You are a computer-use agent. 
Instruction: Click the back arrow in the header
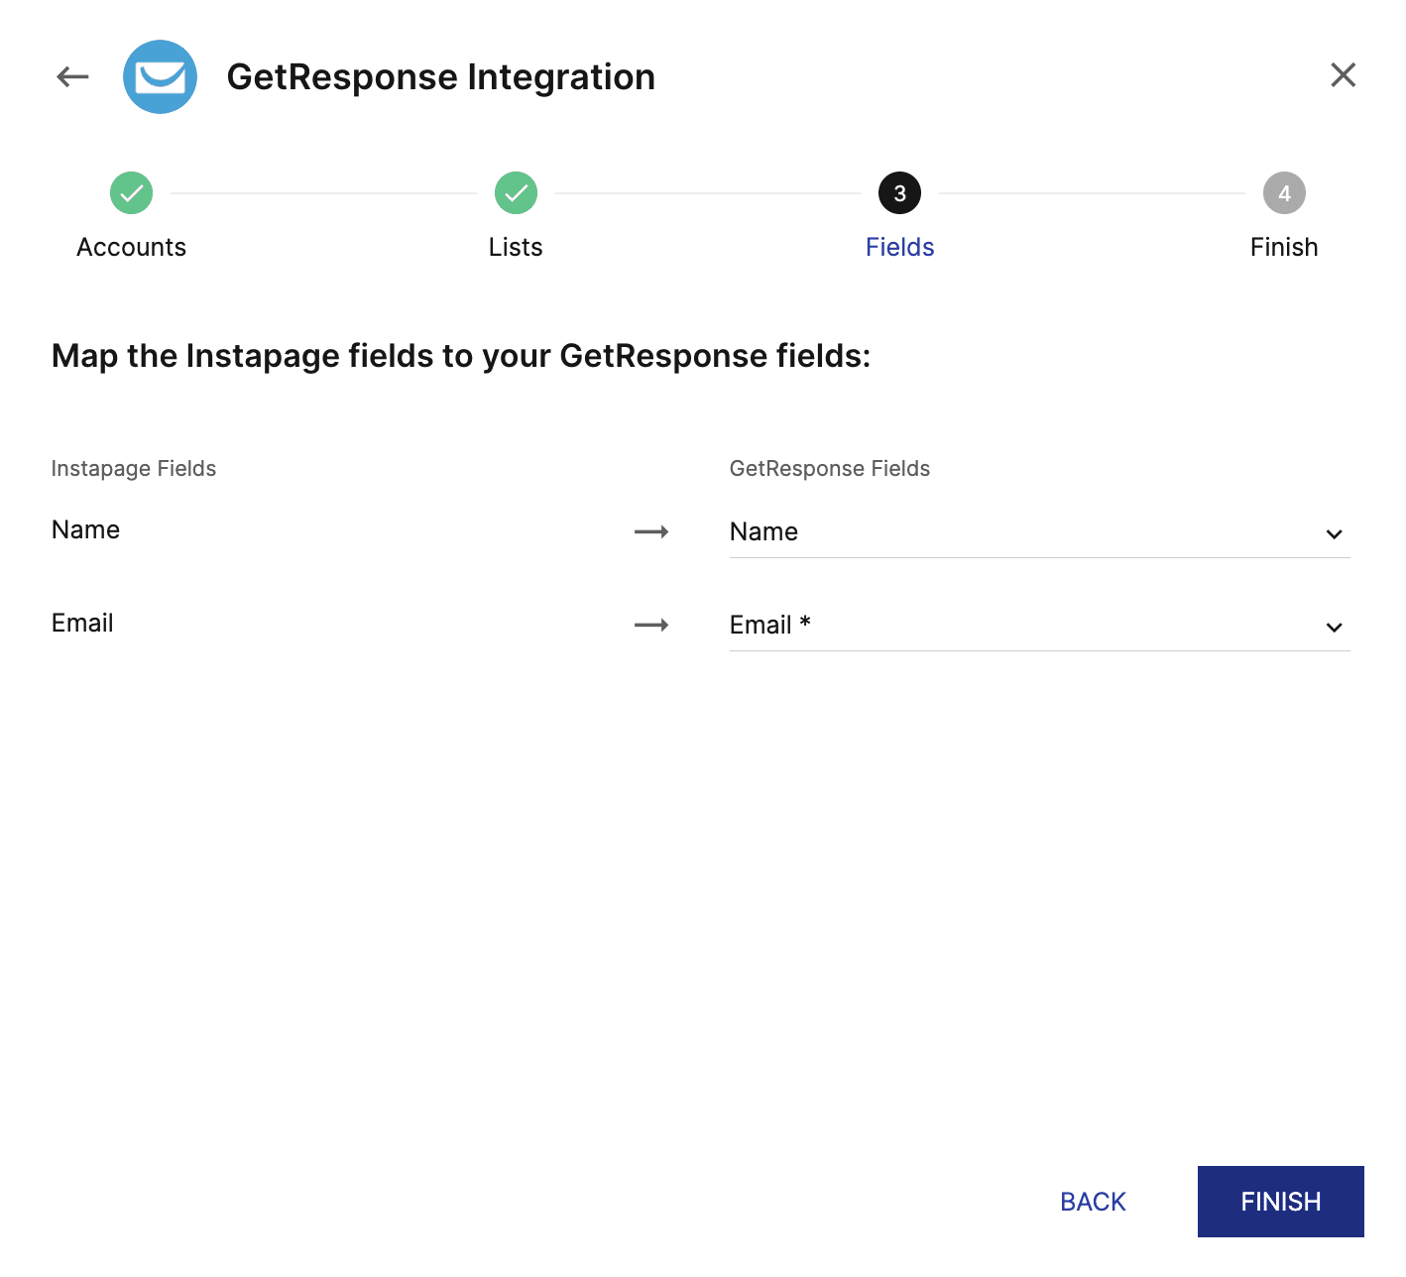click(71, 76)
